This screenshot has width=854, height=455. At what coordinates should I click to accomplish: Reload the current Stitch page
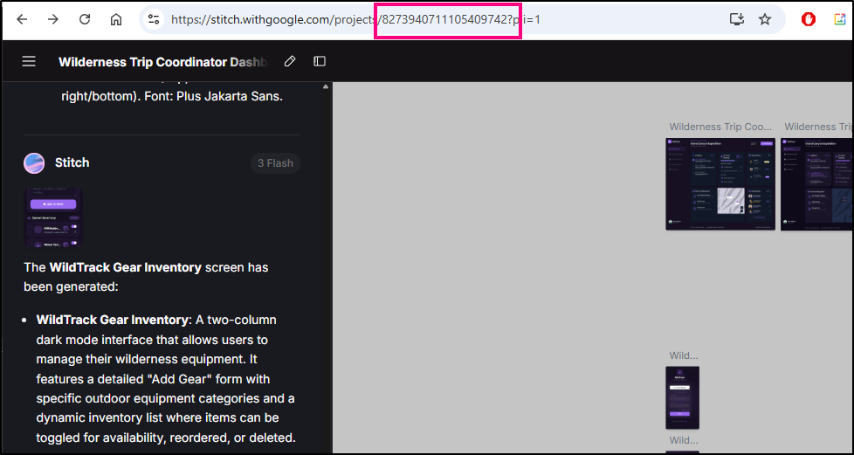[x=85, y=19]
